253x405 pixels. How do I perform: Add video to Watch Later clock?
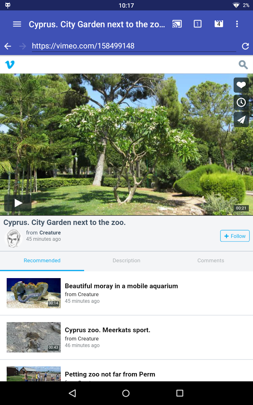241,102
